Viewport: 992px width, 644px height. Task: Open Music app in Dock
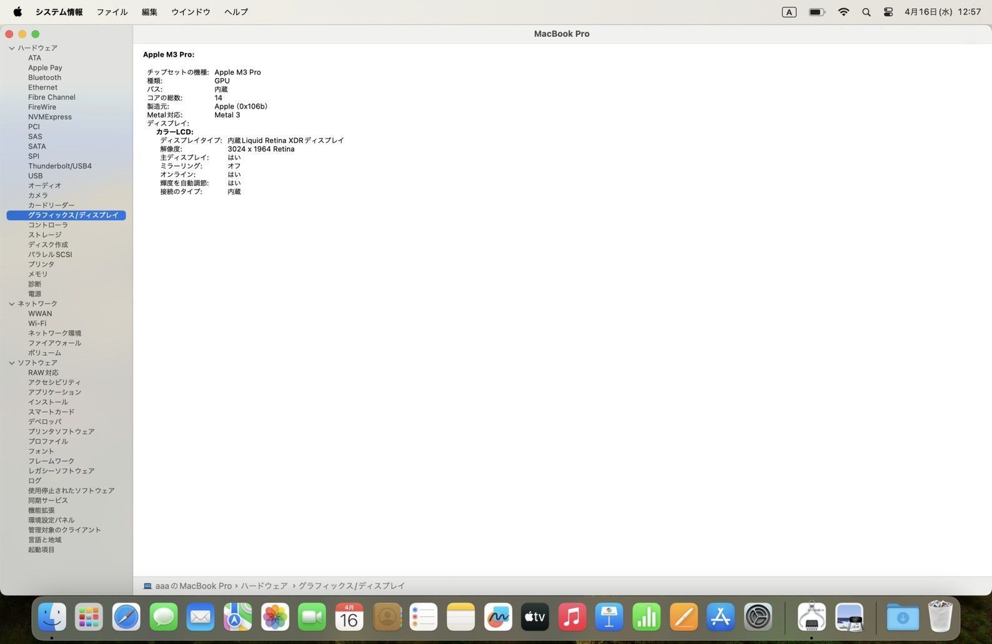(x=572, y=617)
